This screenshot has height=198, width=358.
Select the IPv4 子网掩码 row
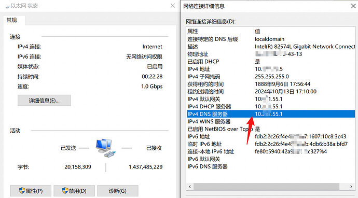[x=271, y=76]
